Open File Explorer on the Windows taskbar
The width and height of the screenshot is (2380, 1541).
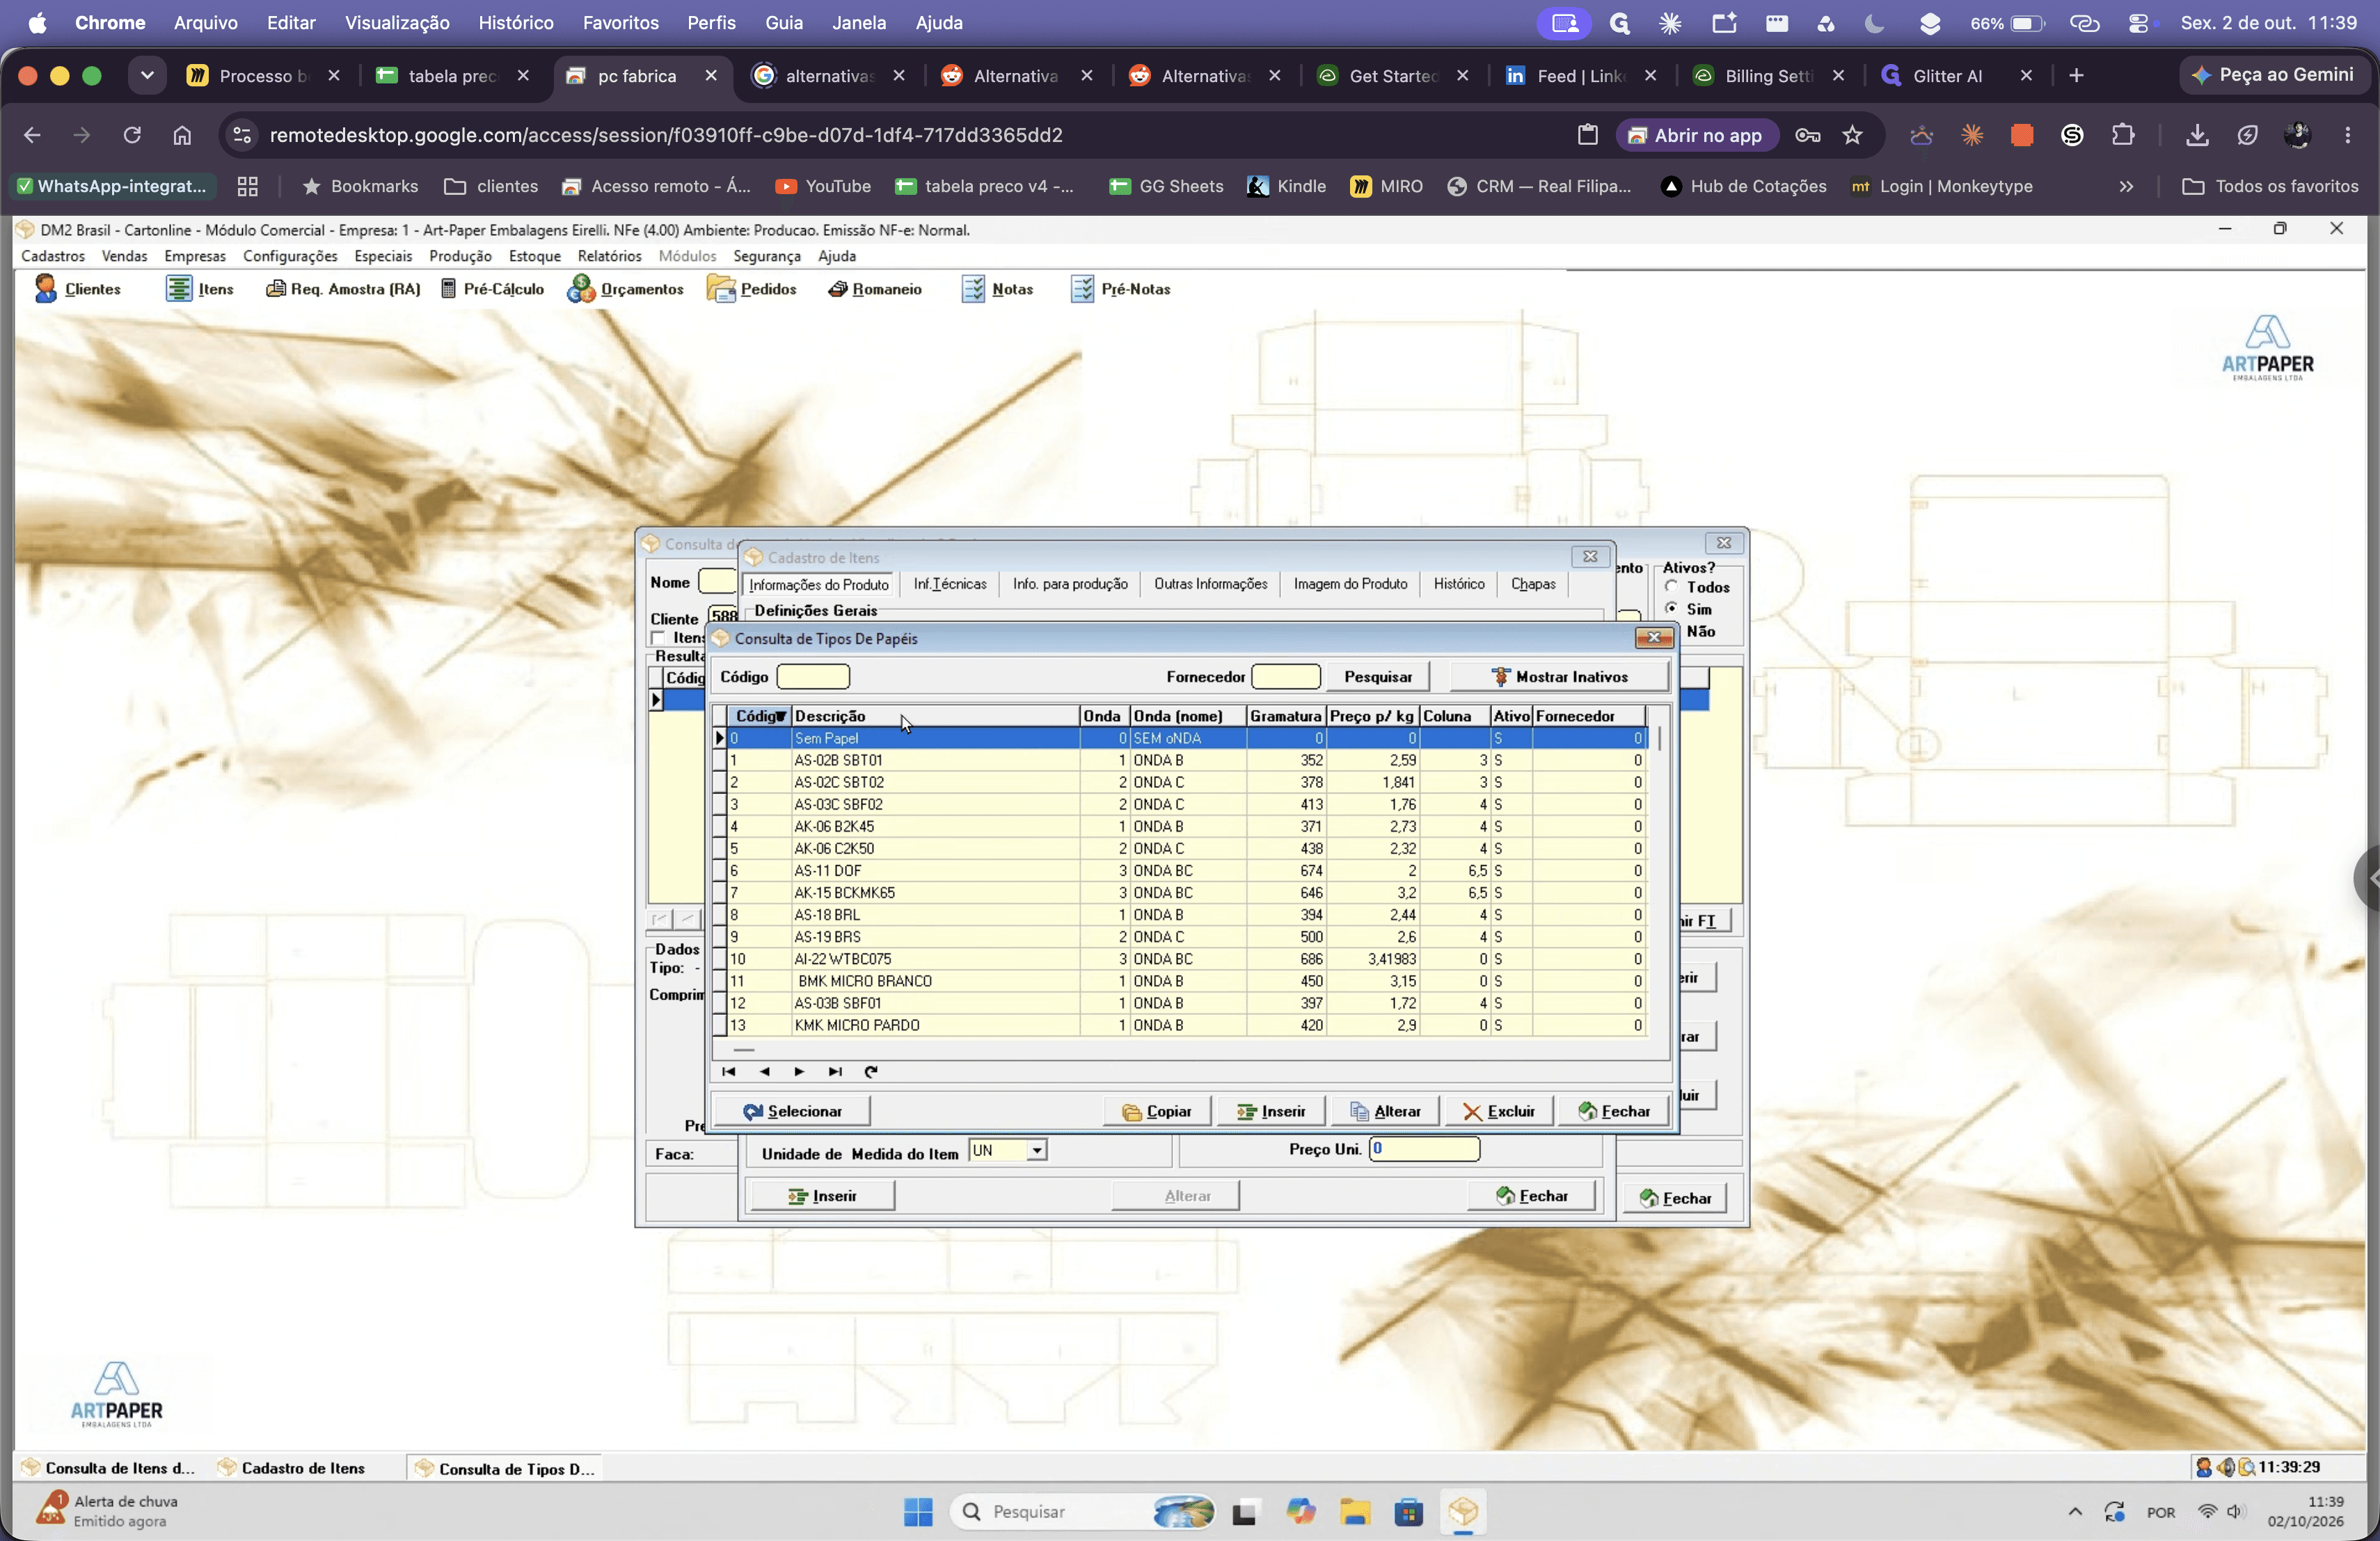1355,1511
